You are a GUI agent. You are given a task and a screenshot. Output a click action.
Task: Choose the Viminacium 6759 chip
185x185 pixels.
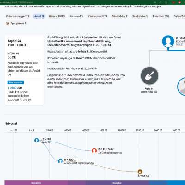coord(98,16)
